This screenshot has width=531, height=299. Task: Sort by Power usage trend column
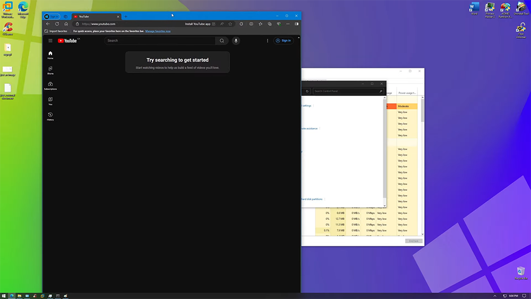[407, 93]
